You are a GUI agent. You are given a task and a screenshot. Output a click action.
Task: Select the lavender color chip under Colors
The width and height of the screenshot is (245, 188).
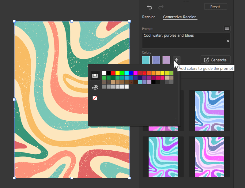coord(166,60)
